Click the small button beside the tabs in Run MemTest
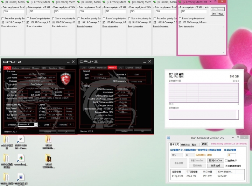This screenshot has width=252, height=186. [204, 144]
